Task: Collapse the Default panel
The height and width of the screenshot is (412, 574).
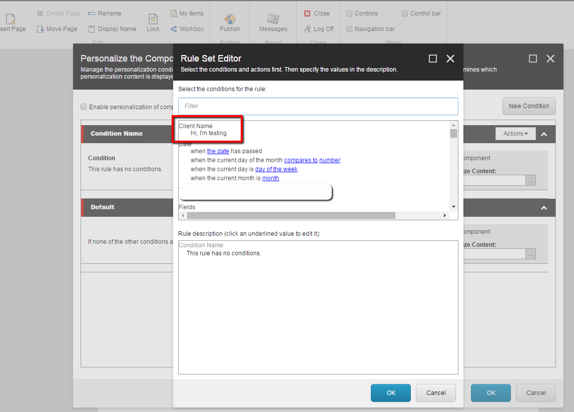Action: click(543, 207)
